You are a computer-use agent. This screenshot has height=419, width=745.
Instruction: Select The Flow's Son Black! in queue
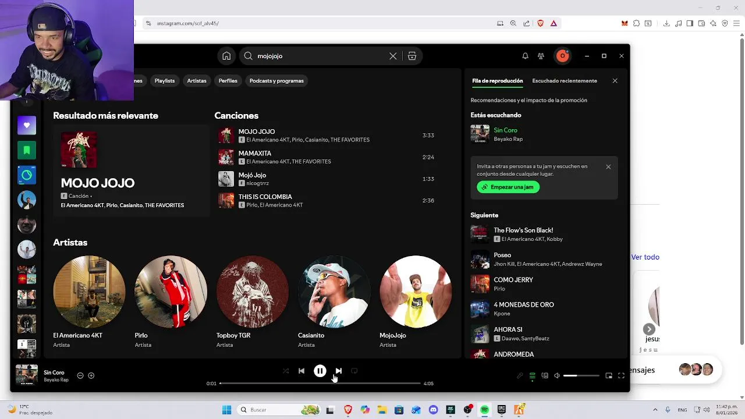[x=544, y=234]
